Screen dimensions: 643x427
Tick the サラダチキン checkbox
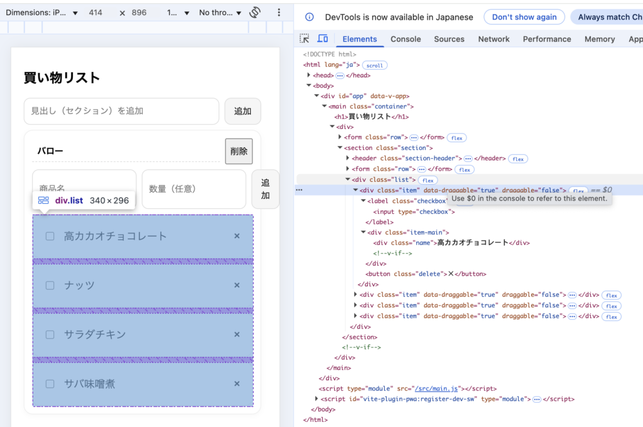50,334
